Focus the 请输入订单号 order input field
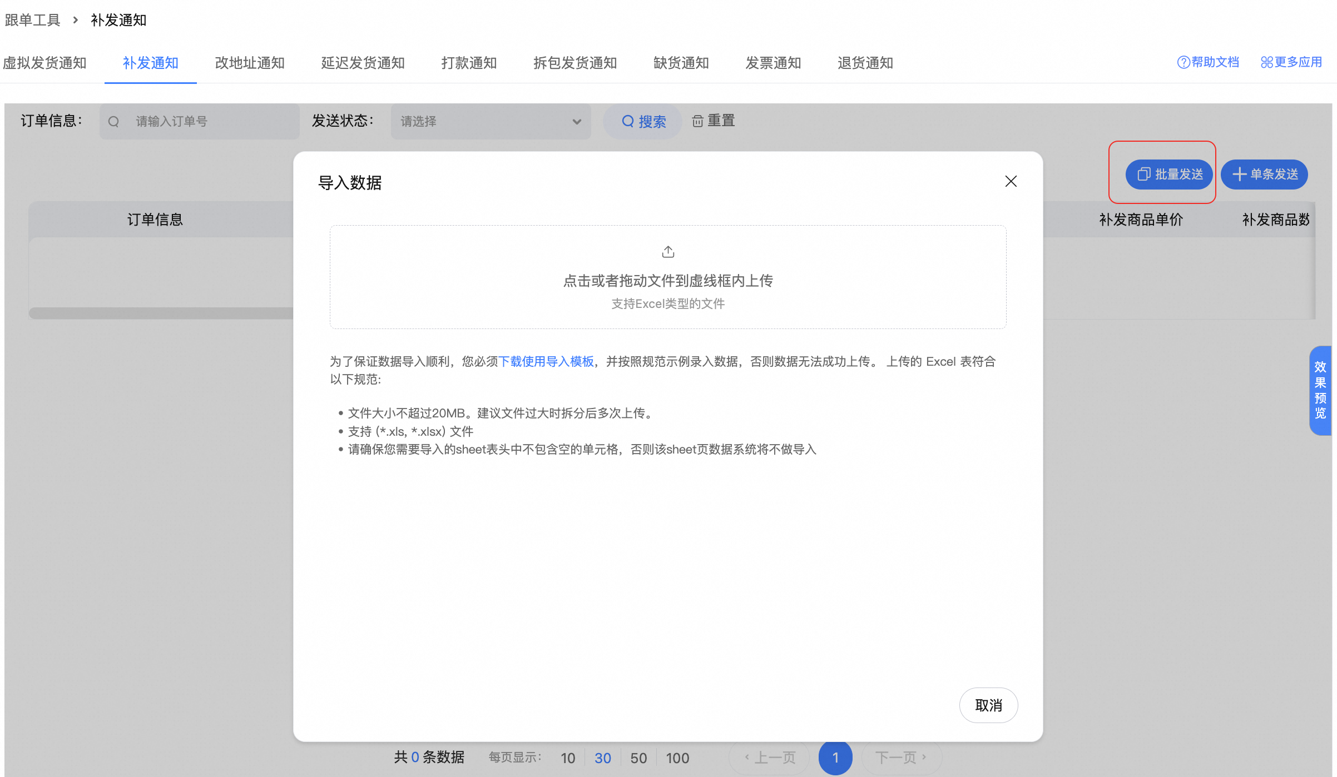 (x=200, y=121)
